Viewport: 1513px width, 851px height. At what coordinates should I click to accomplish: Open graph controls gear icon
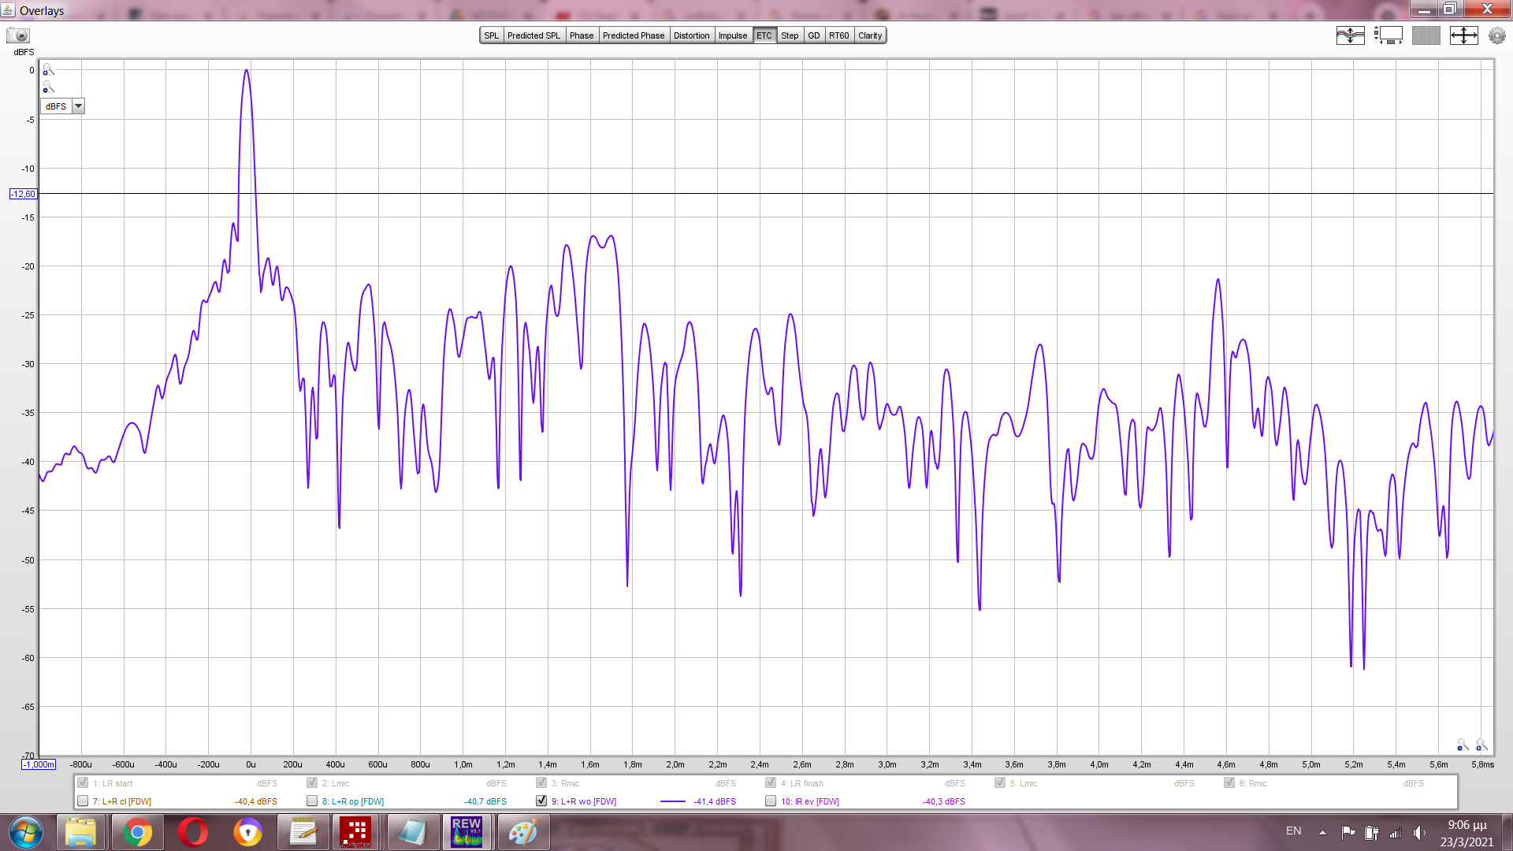(x=1496, y=35)
